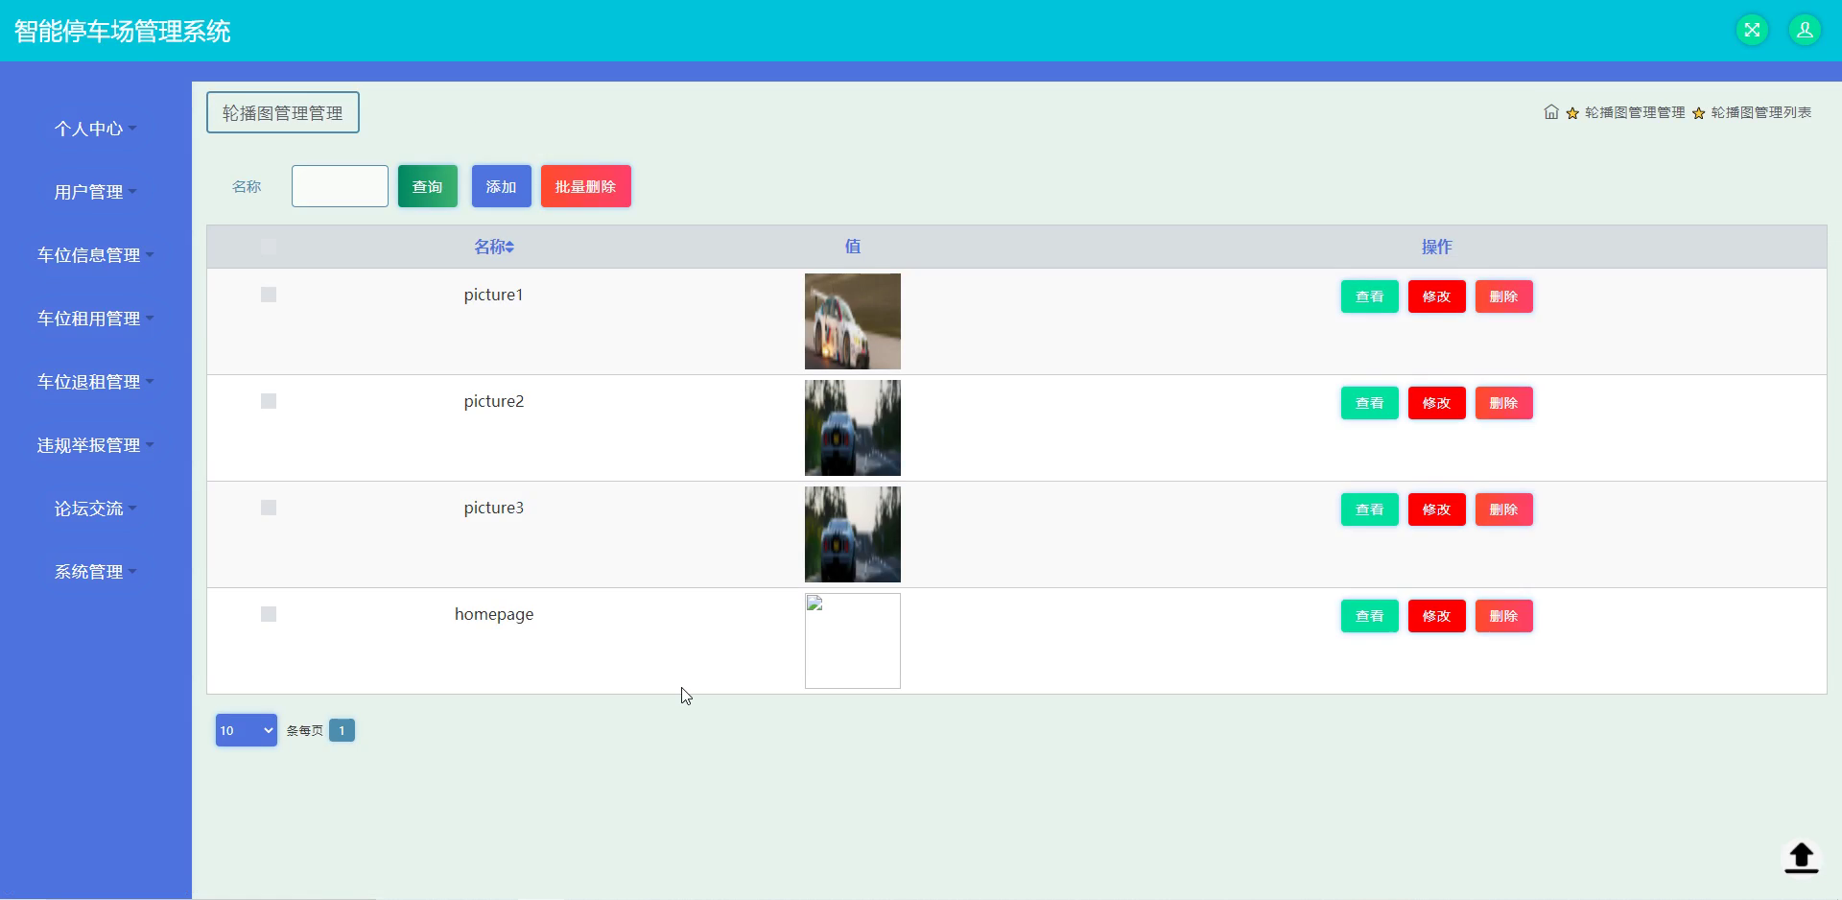Click page number 1 in pagination
The image size is (1842, 900).
click(342, 730)
